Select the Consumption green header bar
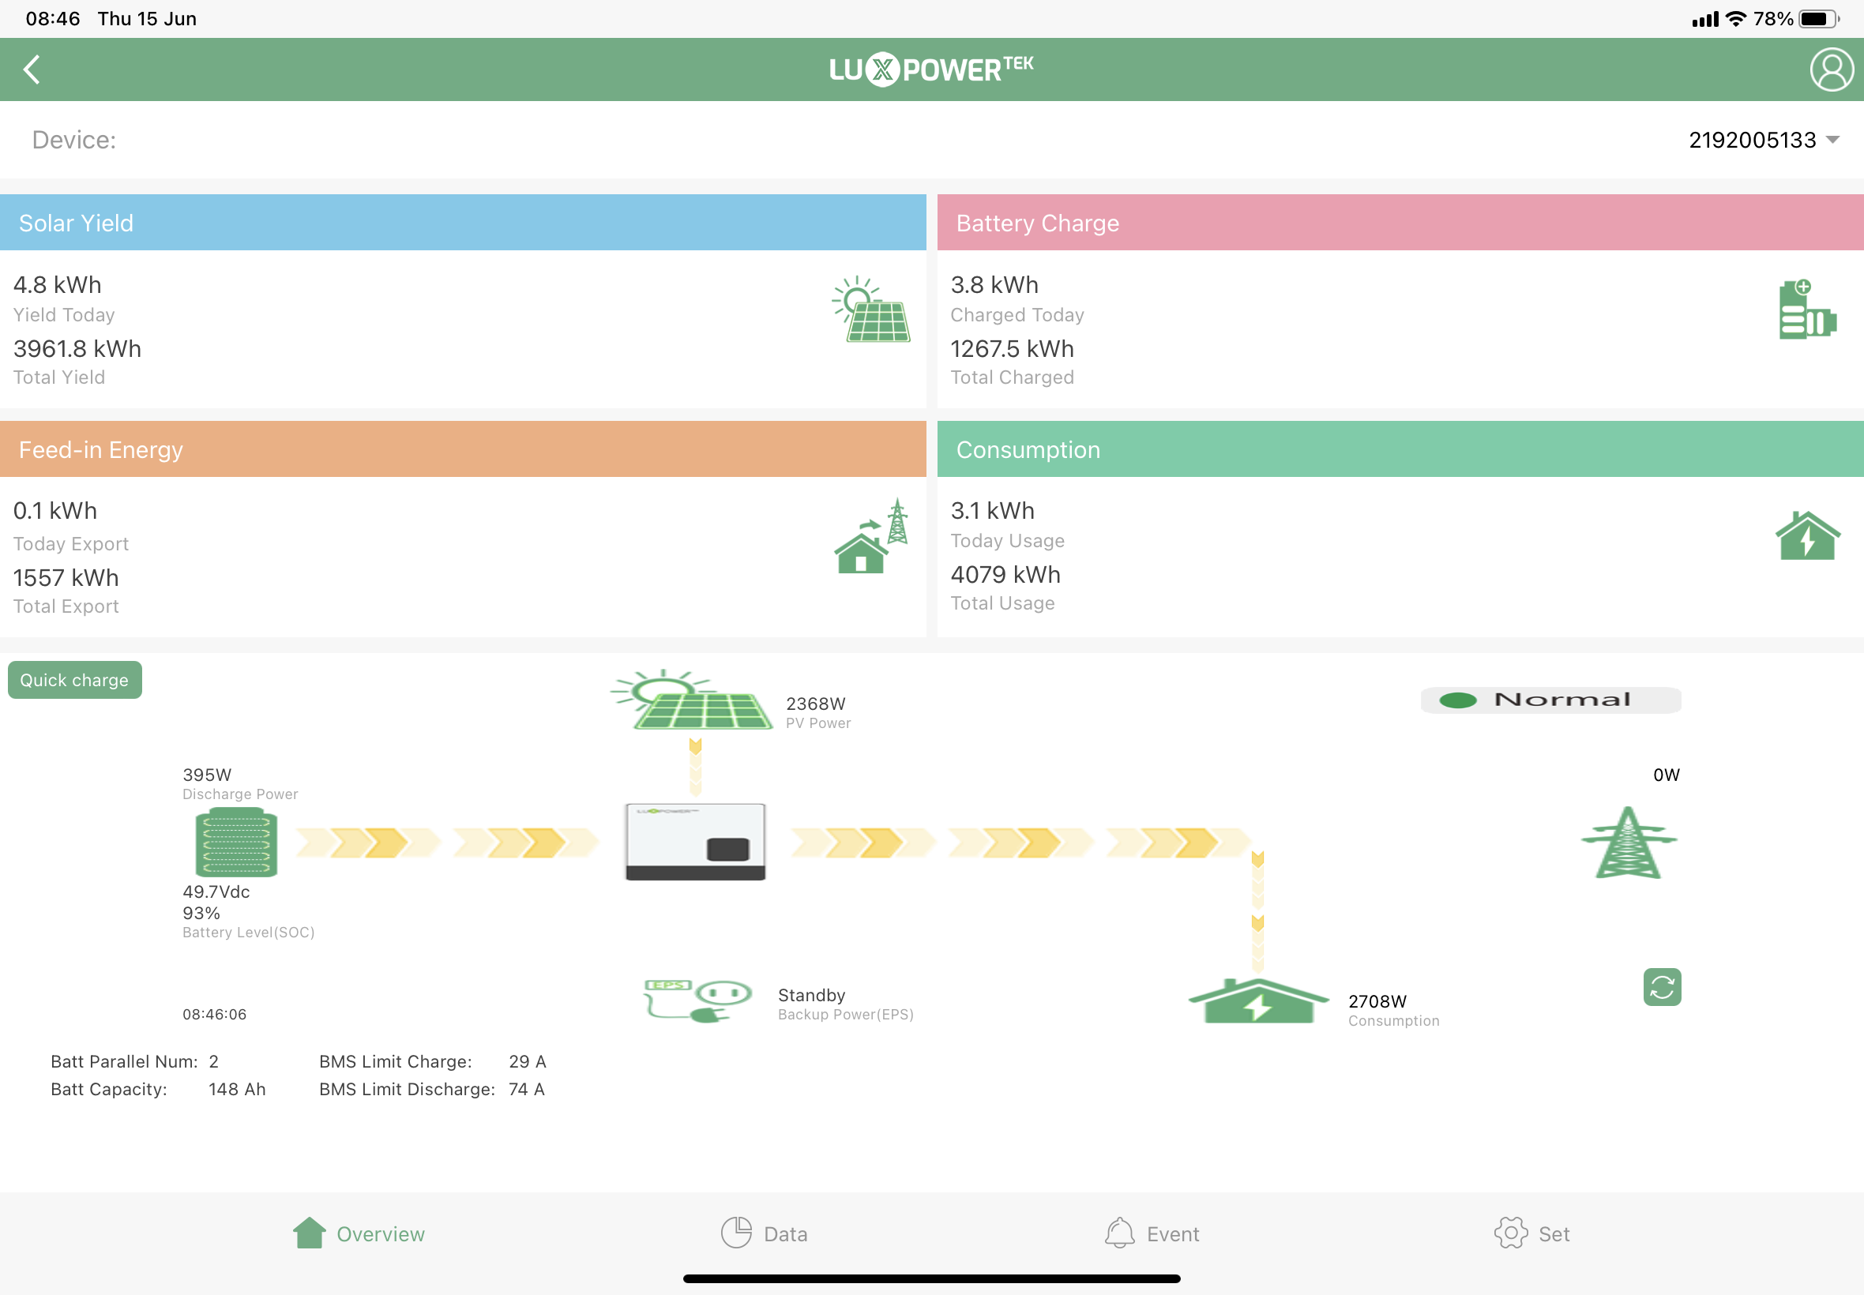The height and width of the screenshot is (1295, 1864). coord(1399,449)
